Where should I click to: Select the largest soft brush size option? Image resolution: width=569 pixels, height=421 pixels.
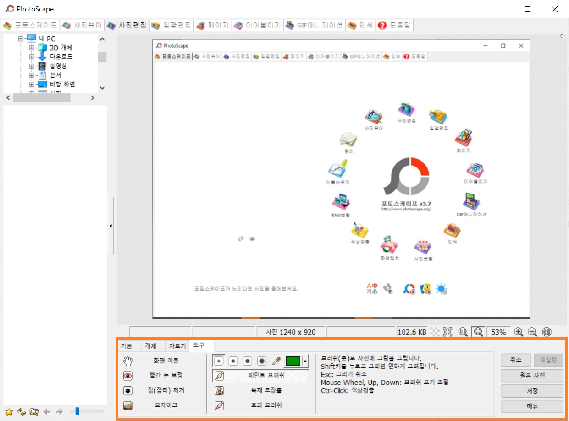tap(262, 361)
